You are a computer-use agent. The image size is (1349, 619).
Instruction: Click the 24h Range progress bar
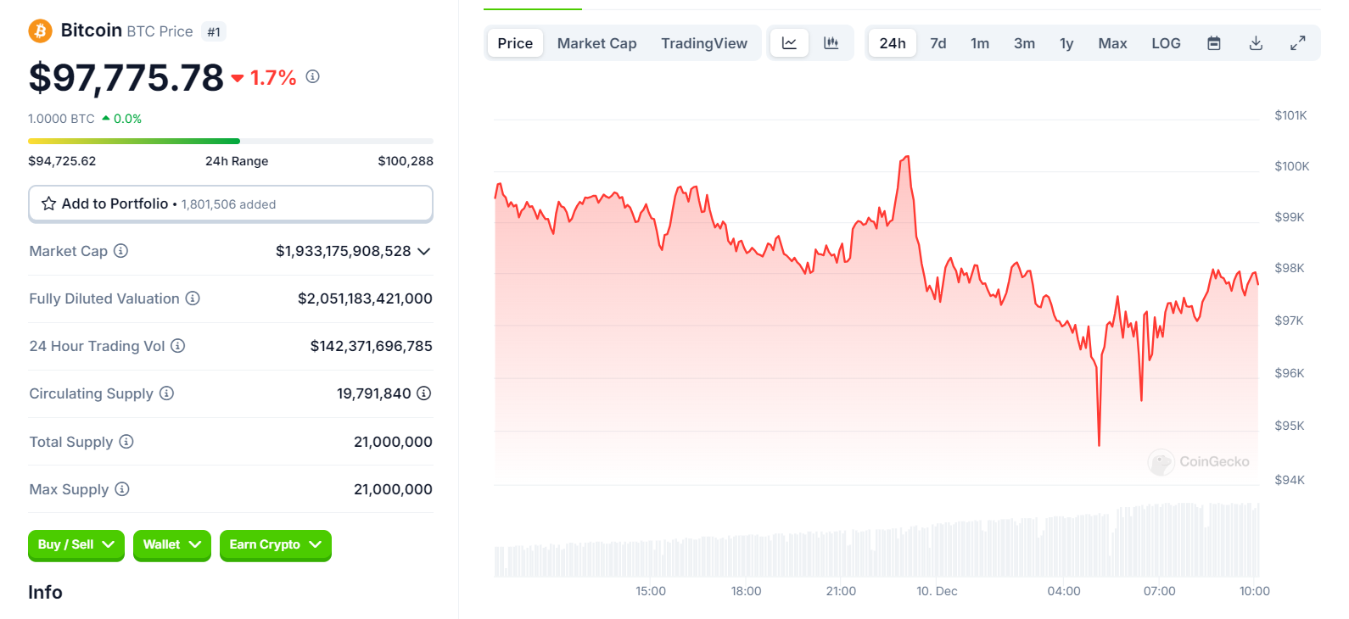tap(230, 141)
